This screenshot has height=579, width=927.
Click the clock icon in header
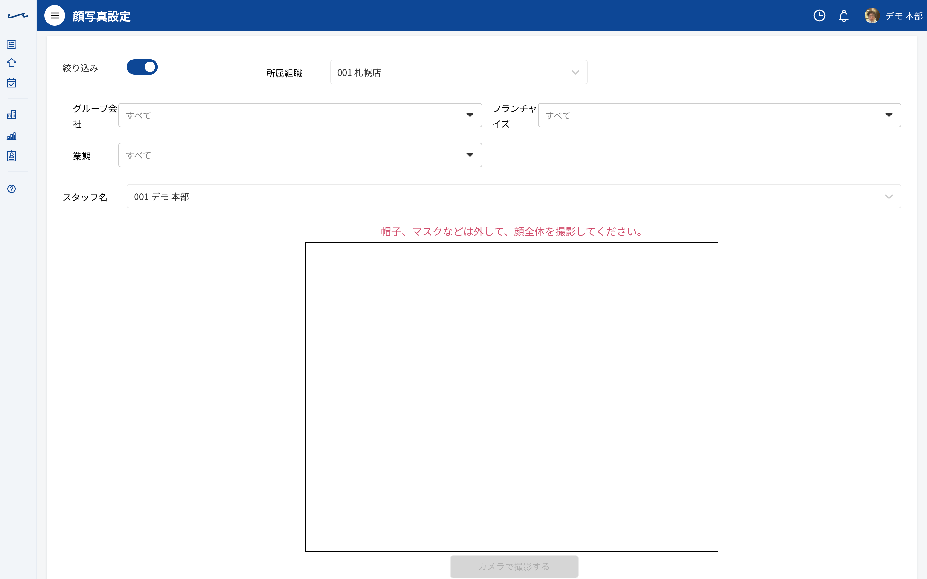819,16
